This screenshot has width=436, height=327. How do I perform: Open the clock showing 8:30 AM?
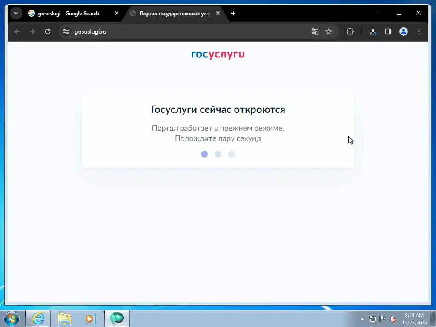point(414,319)
